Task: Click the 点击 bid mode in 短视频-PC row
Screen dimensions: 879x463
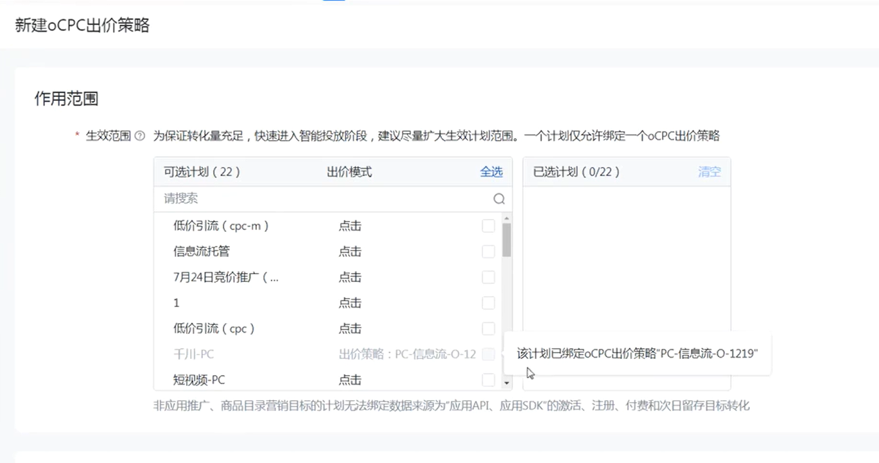Action: pyautogui.click(x=350, y=380)
